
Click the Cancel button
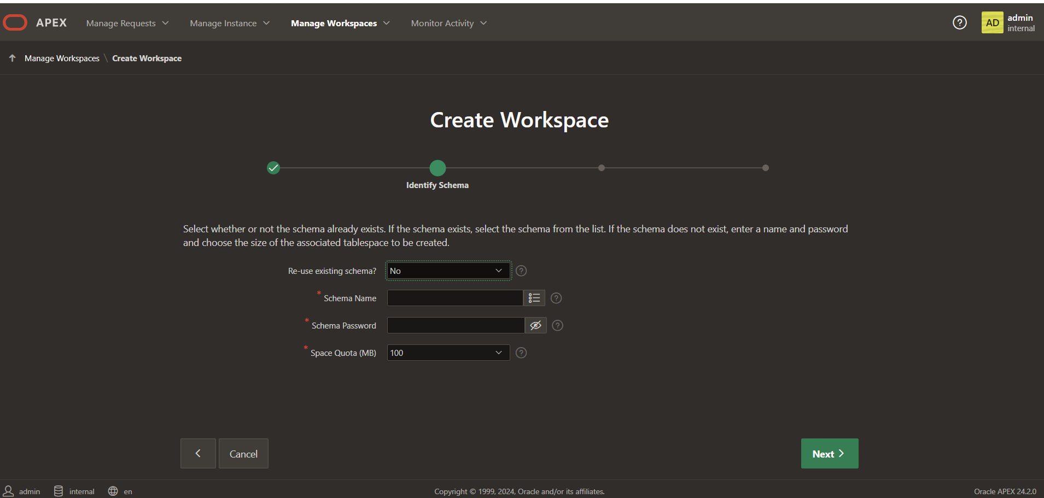(x=243, y=453)
